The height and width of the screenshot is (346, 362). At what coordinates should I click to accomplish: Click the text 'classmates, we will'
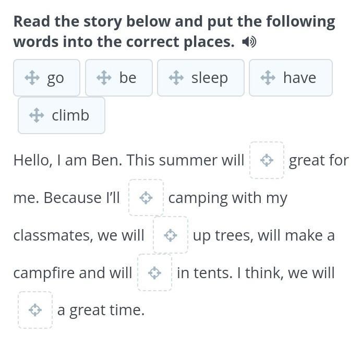click(79, 235)
